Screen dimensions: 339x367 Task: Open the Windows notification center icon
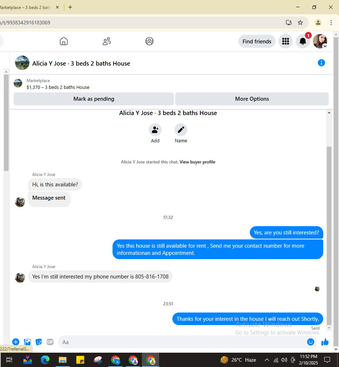[x=327, y=360]
